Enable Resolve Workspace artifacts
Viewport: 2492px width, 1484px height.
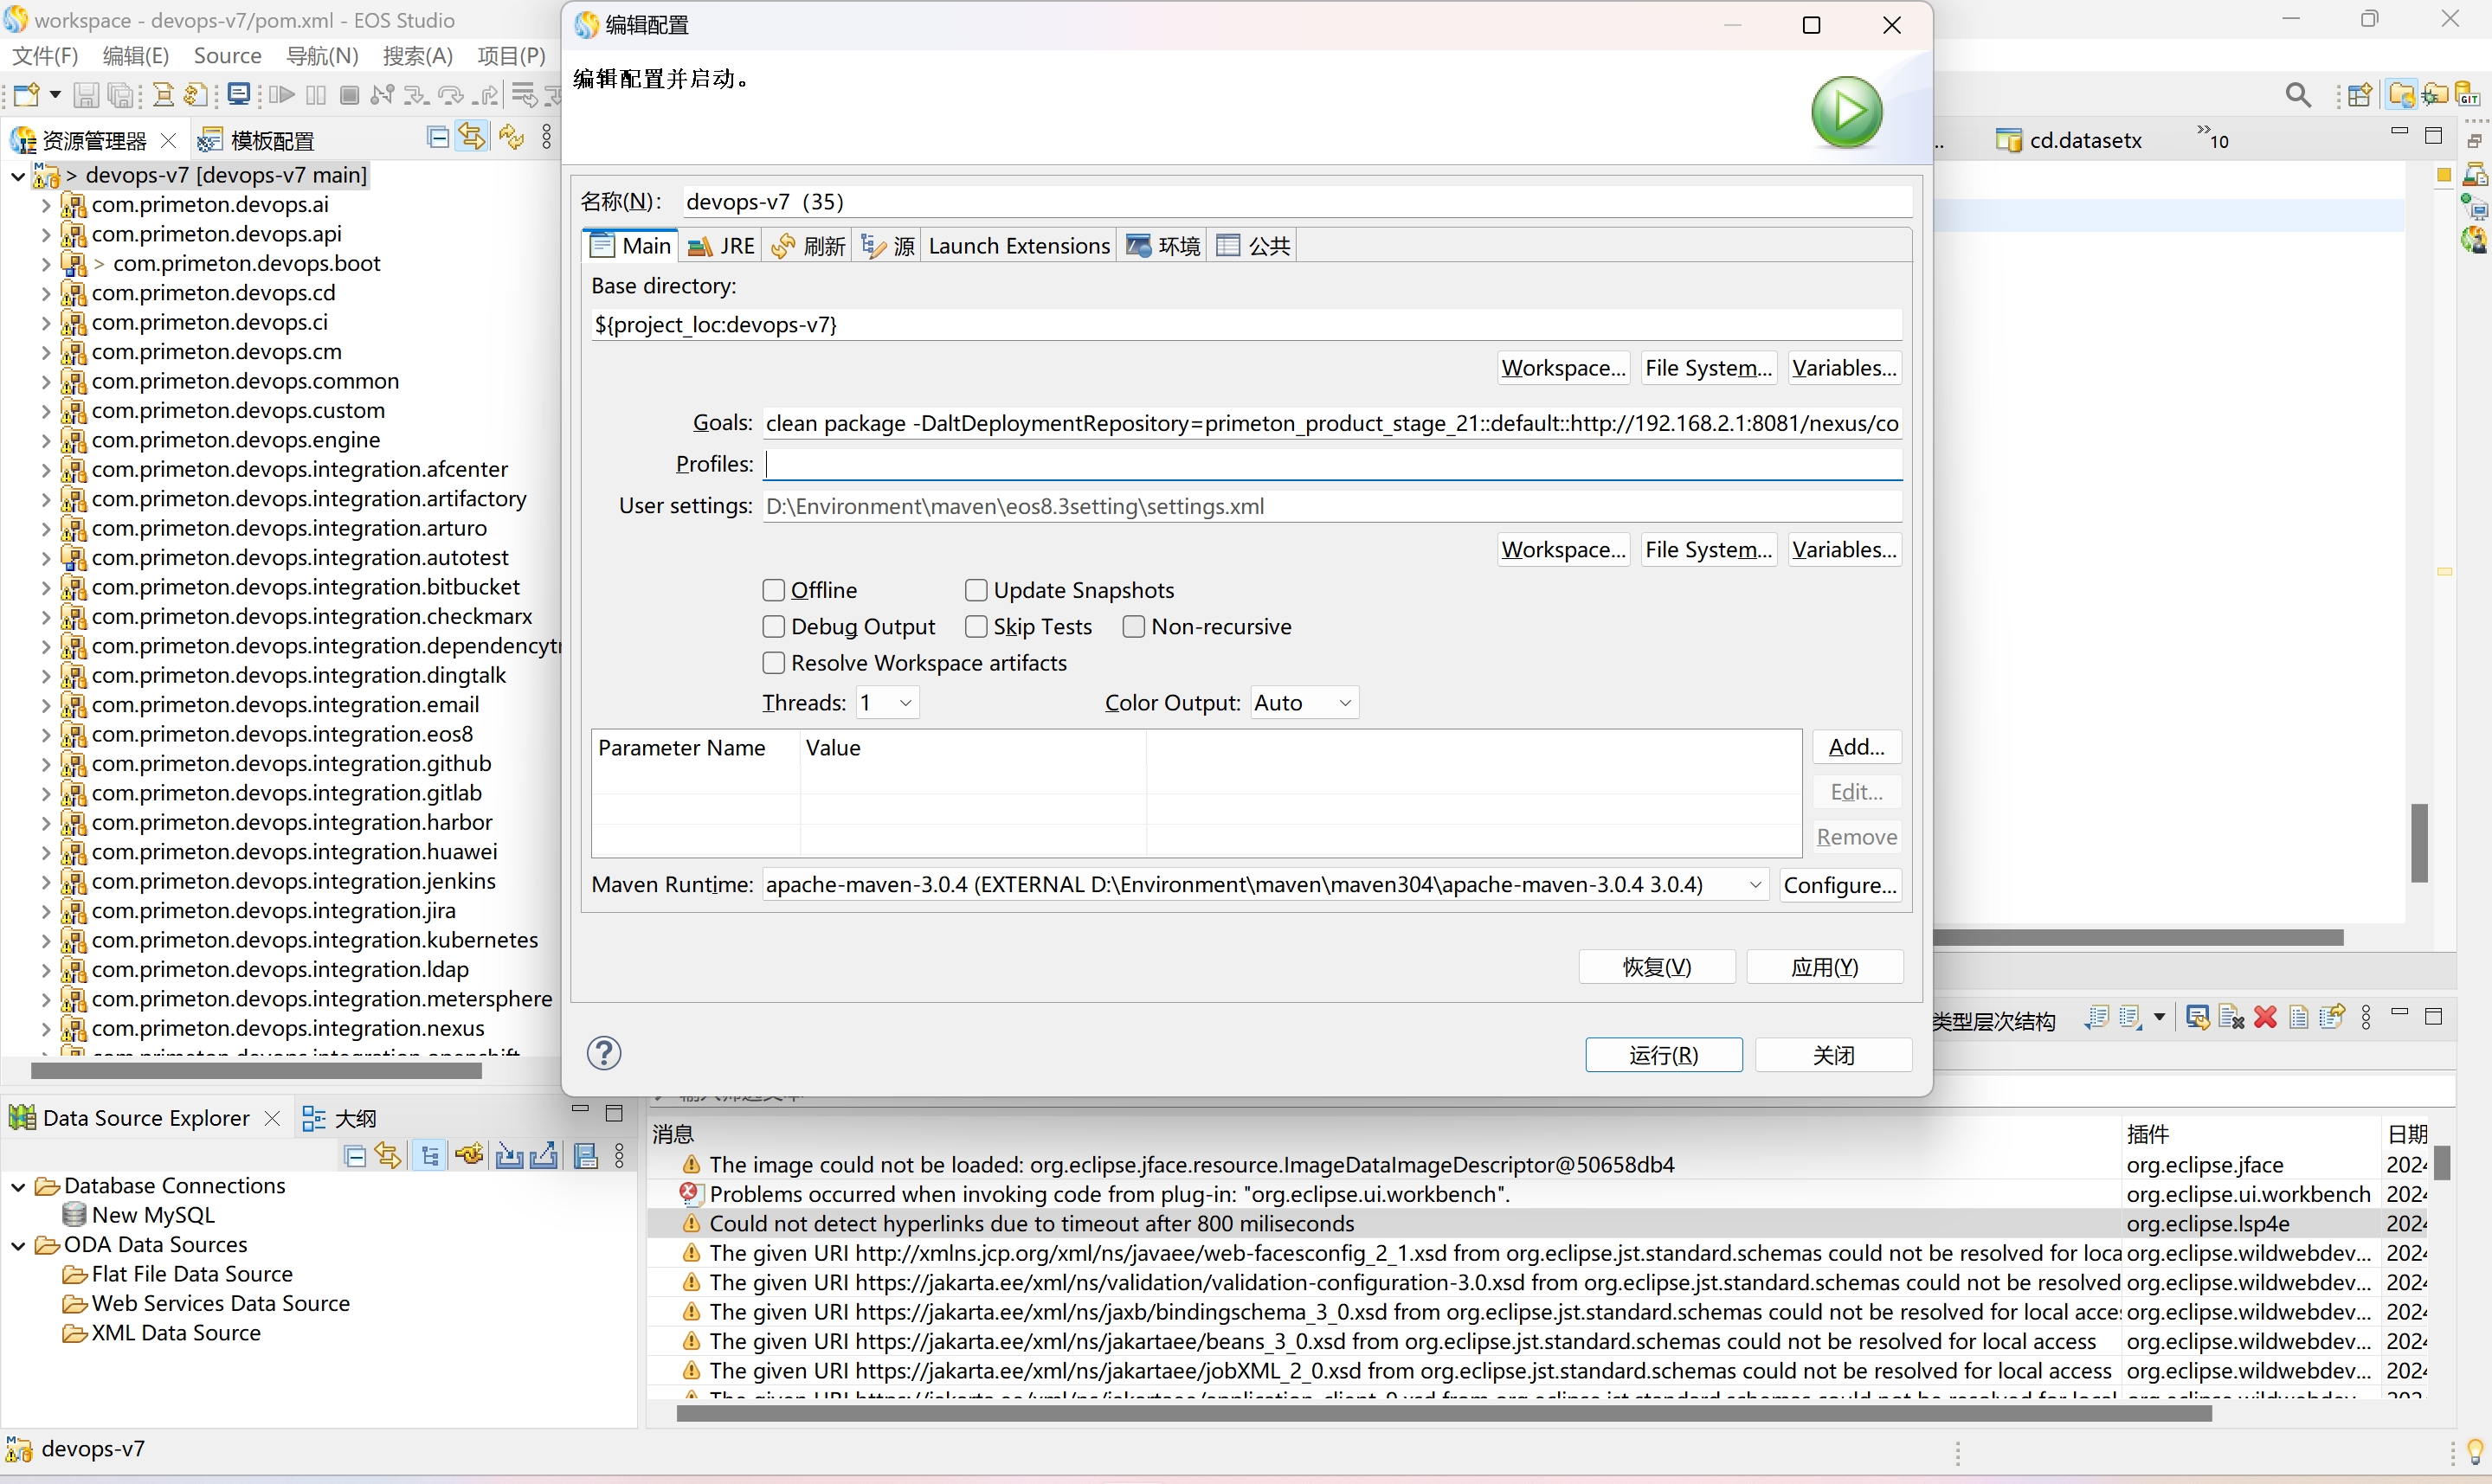click(773, 662)
